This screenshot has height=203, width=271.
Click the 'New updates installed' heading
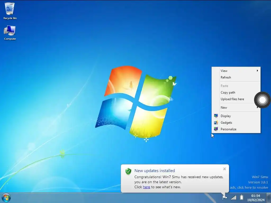click(x=155, y=170)
